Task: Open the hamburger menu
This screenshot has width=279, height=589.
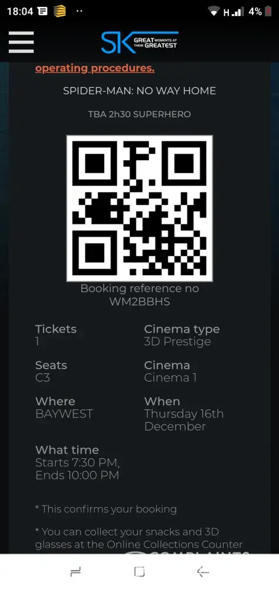Action: (x=21, y=42)
